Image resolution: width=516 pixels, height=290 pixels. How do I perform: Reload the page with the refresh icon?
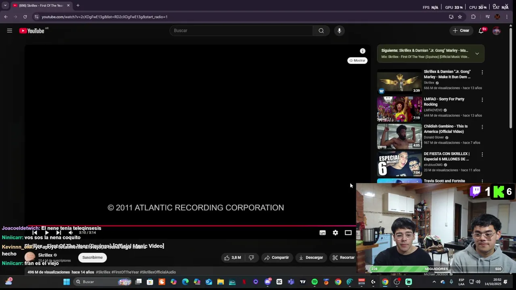[25, 17]
